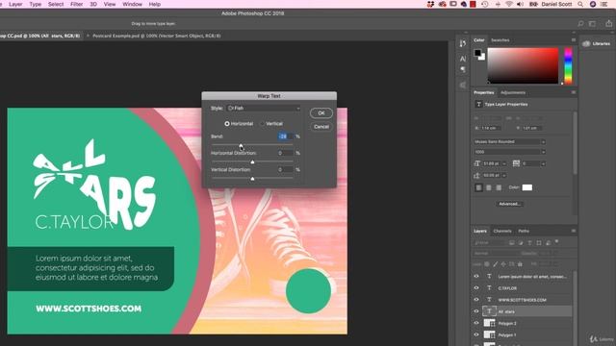Image resolution: width=616 pixels, height=346 pixels.
Task: Switch to the Swatches tab
Action: tap(500, 40)
